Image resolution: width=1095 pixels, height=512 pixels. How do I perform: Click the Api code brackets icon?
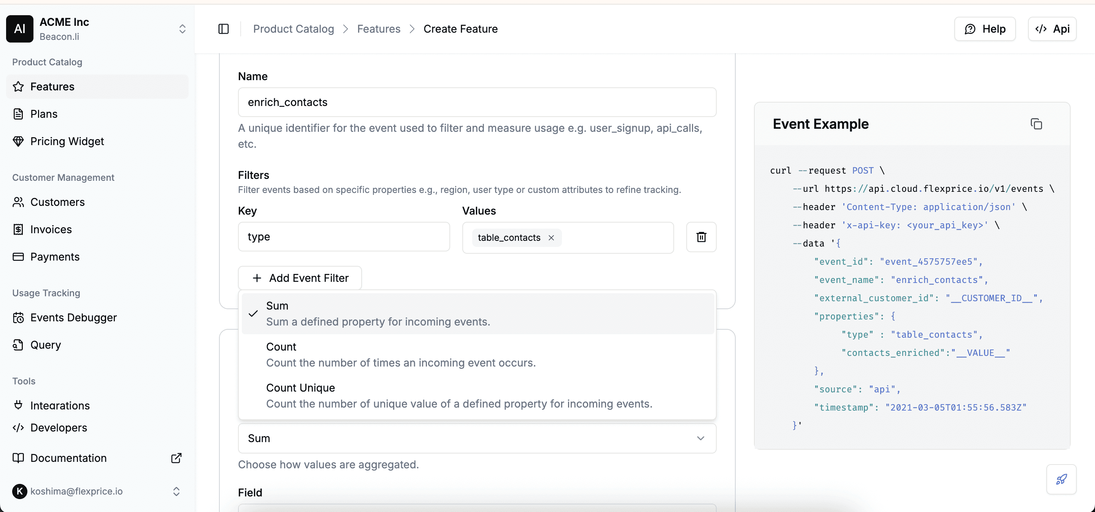click(x=1041, y=29)
